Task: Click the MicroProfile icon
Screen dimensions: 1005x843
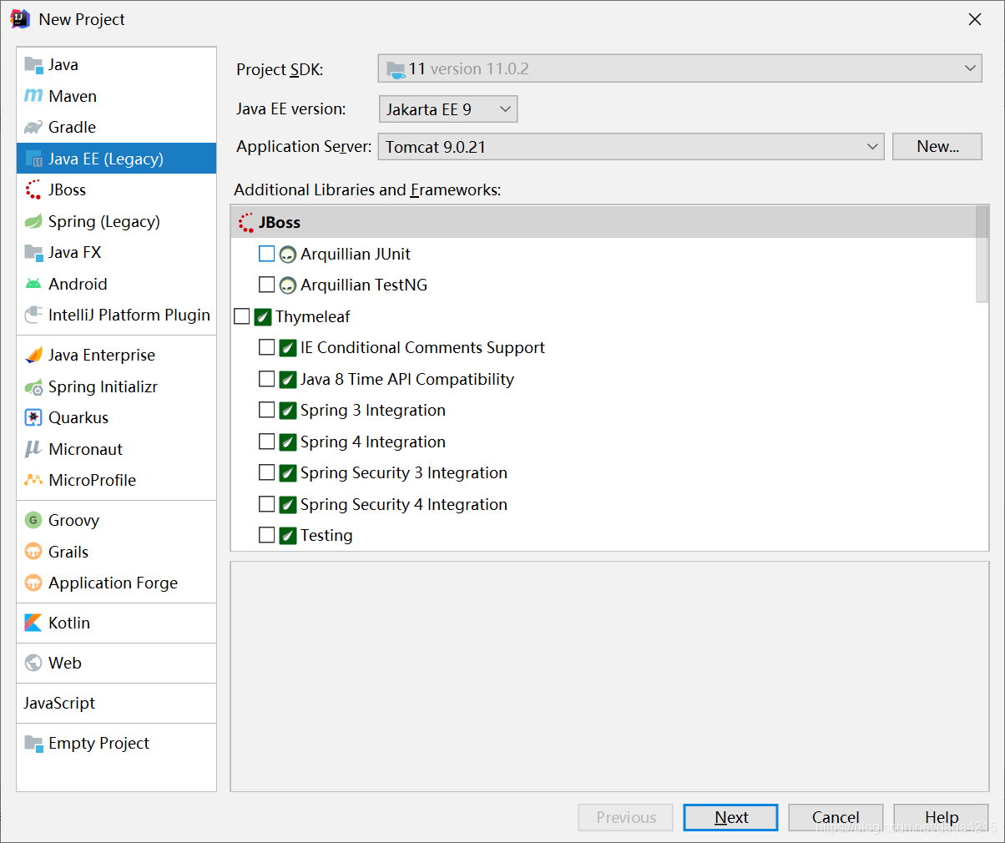Action: point(33,481)
